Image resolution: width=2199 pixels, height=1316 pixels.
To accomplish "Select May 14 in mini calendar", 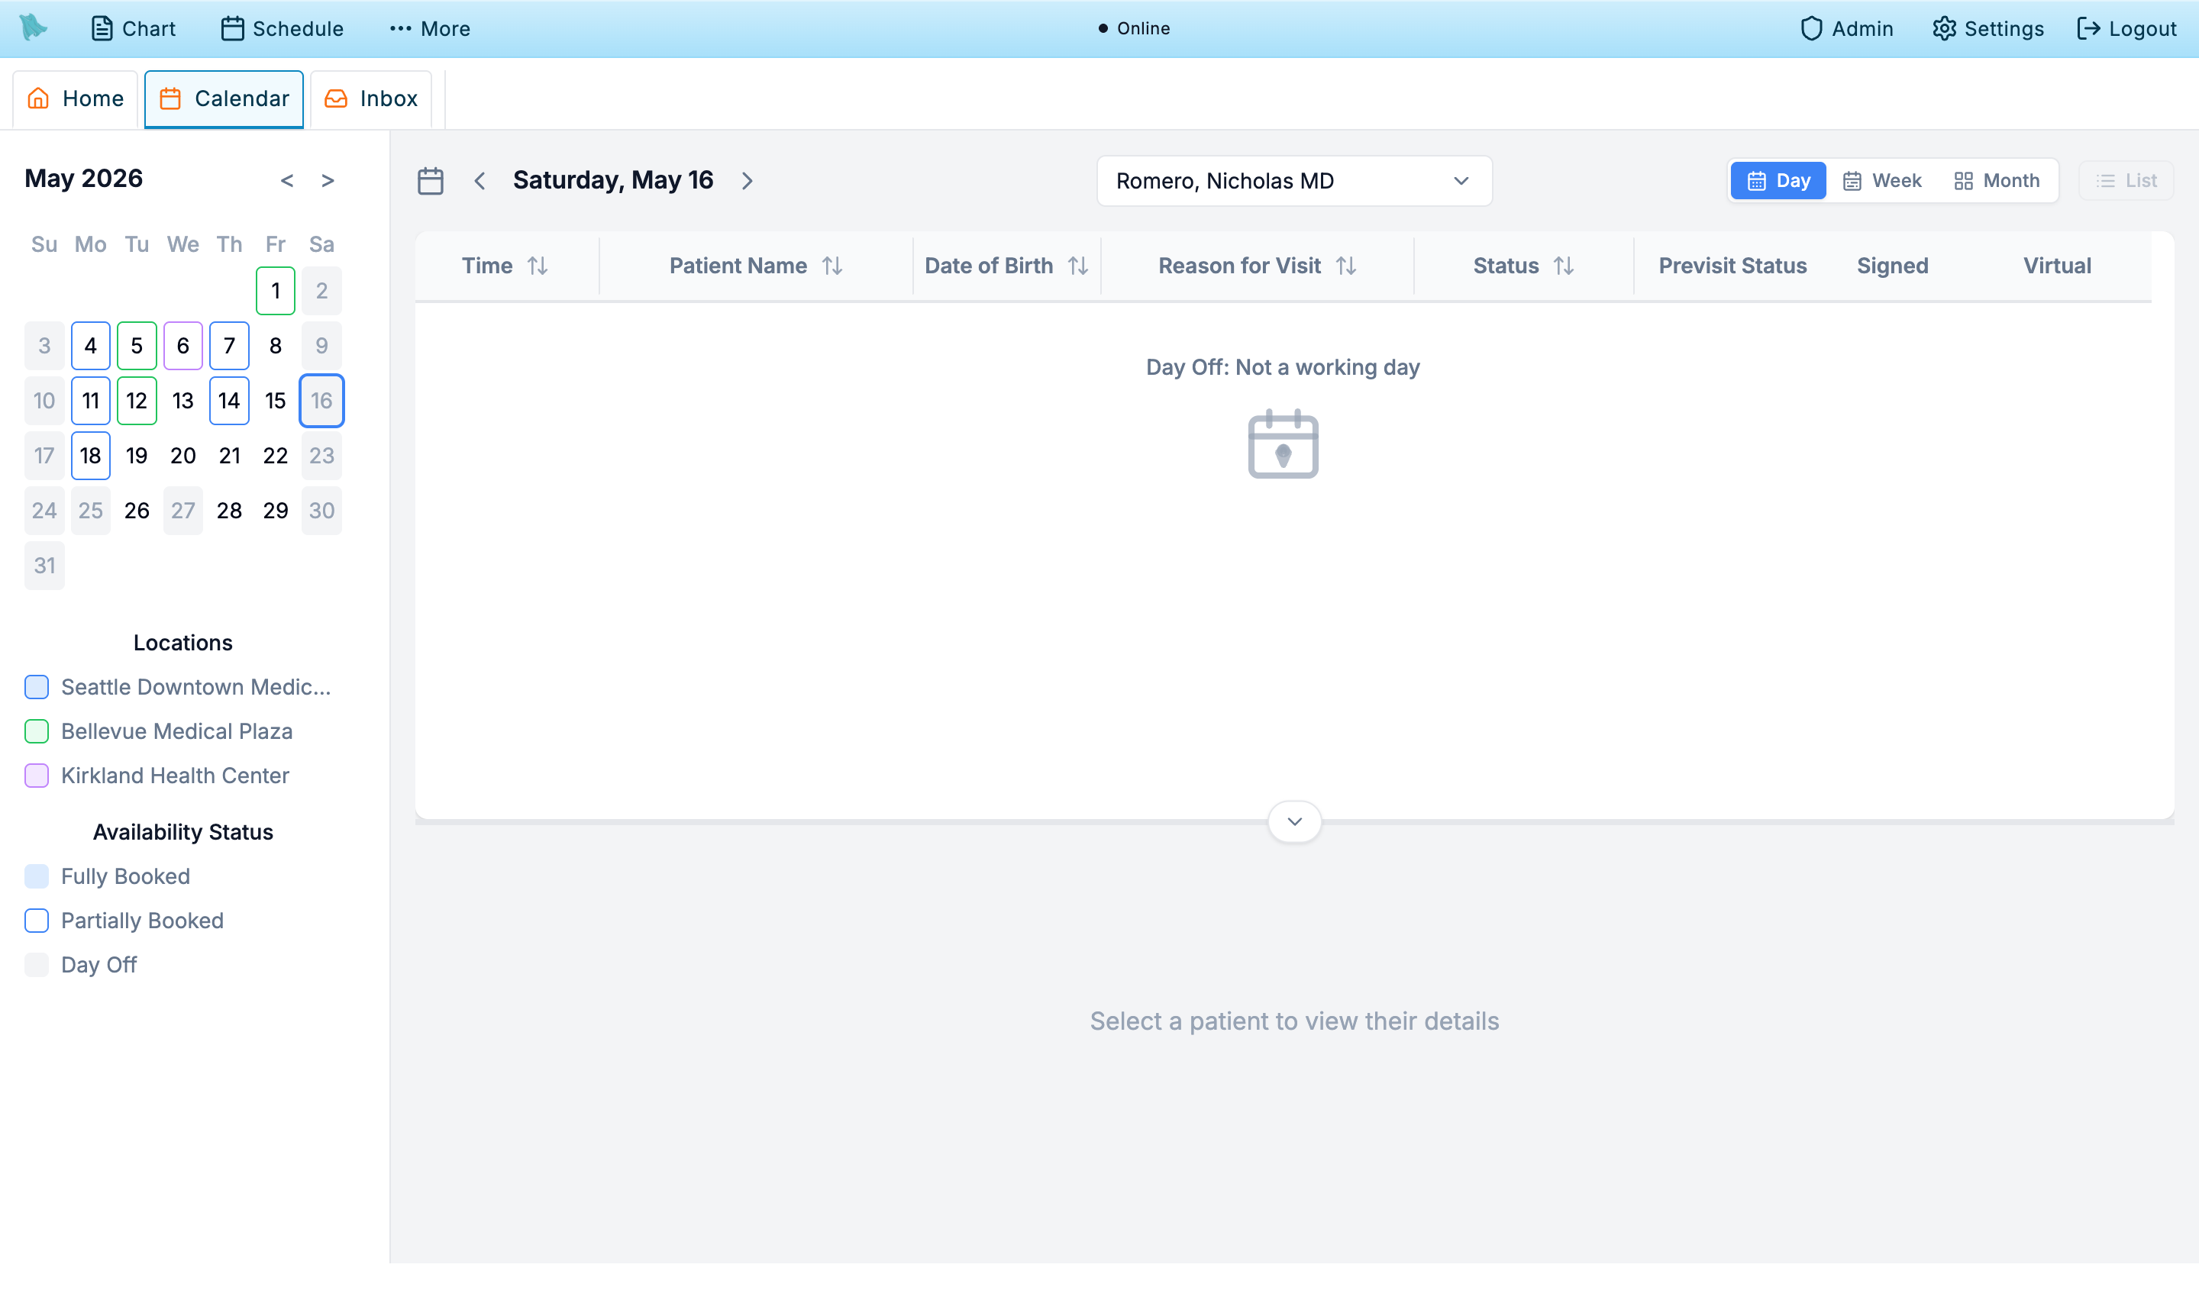I will pos(229,401).
